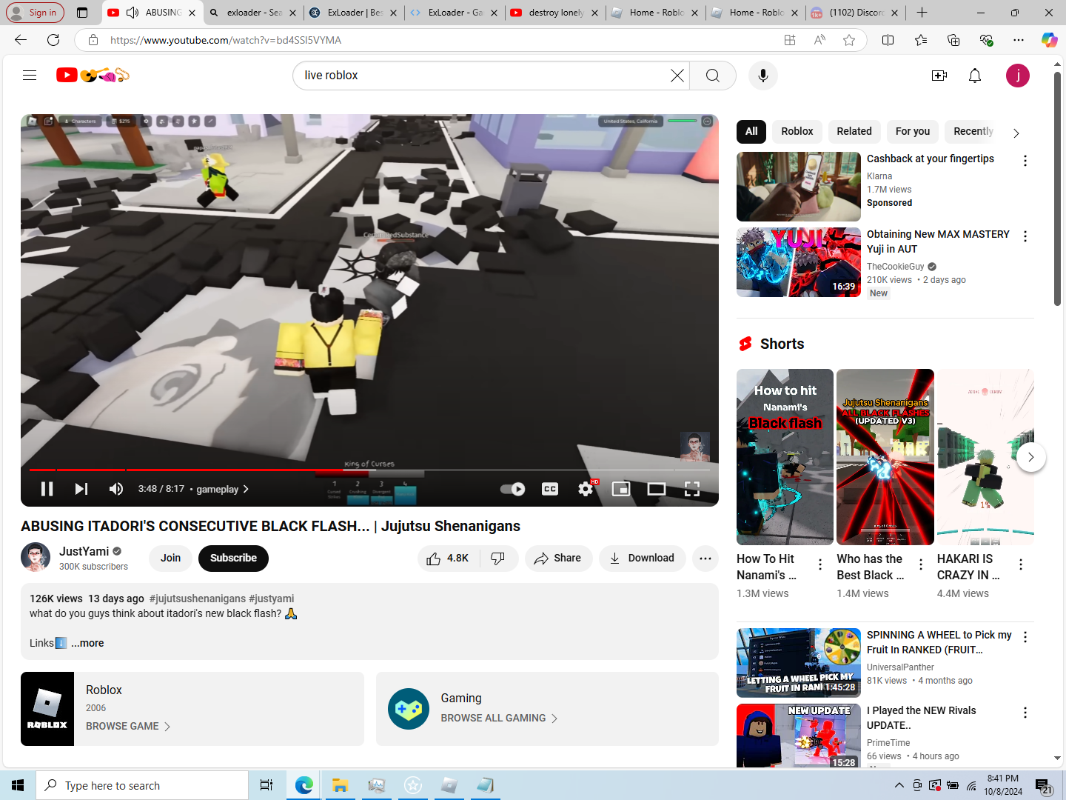Select the For you filter chip
This screenshot has height=800, width=1066.
pos(913,131)
